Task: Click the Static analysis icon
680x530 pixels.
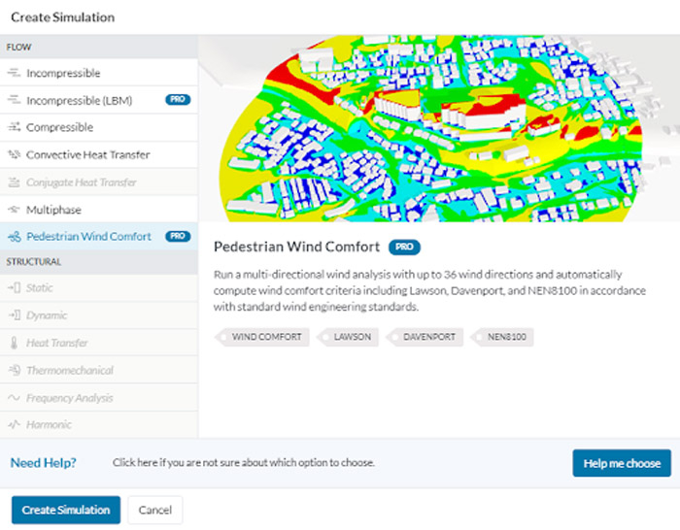Action: [15, 288]
